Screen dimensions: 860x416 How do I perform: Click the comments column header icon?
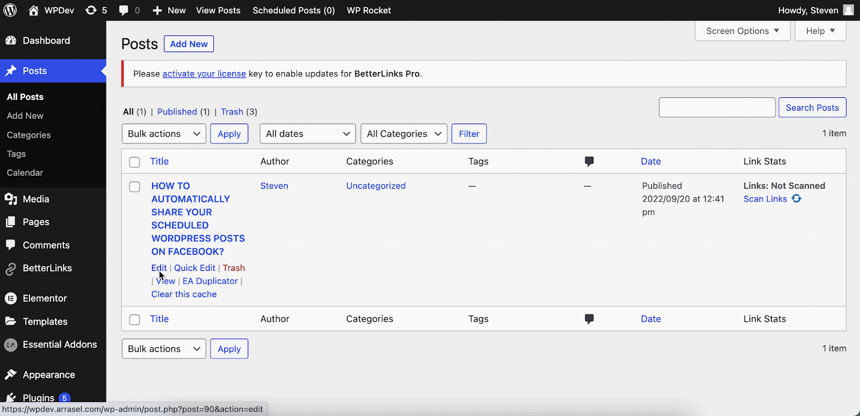click(589, 161)
